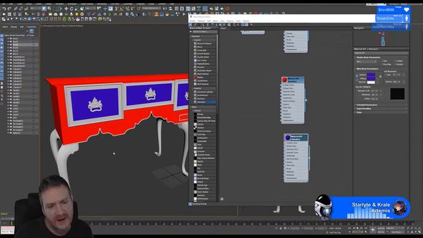Viewport: 423px width, 238px height.
Task: Click the Diffuse color swatch
Action: 371,78
